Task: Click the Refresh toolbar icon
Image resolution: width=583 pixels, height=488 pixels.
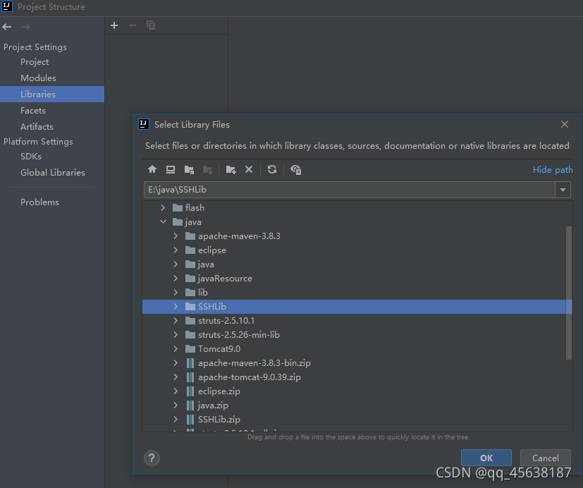Action: pos(272,170)
